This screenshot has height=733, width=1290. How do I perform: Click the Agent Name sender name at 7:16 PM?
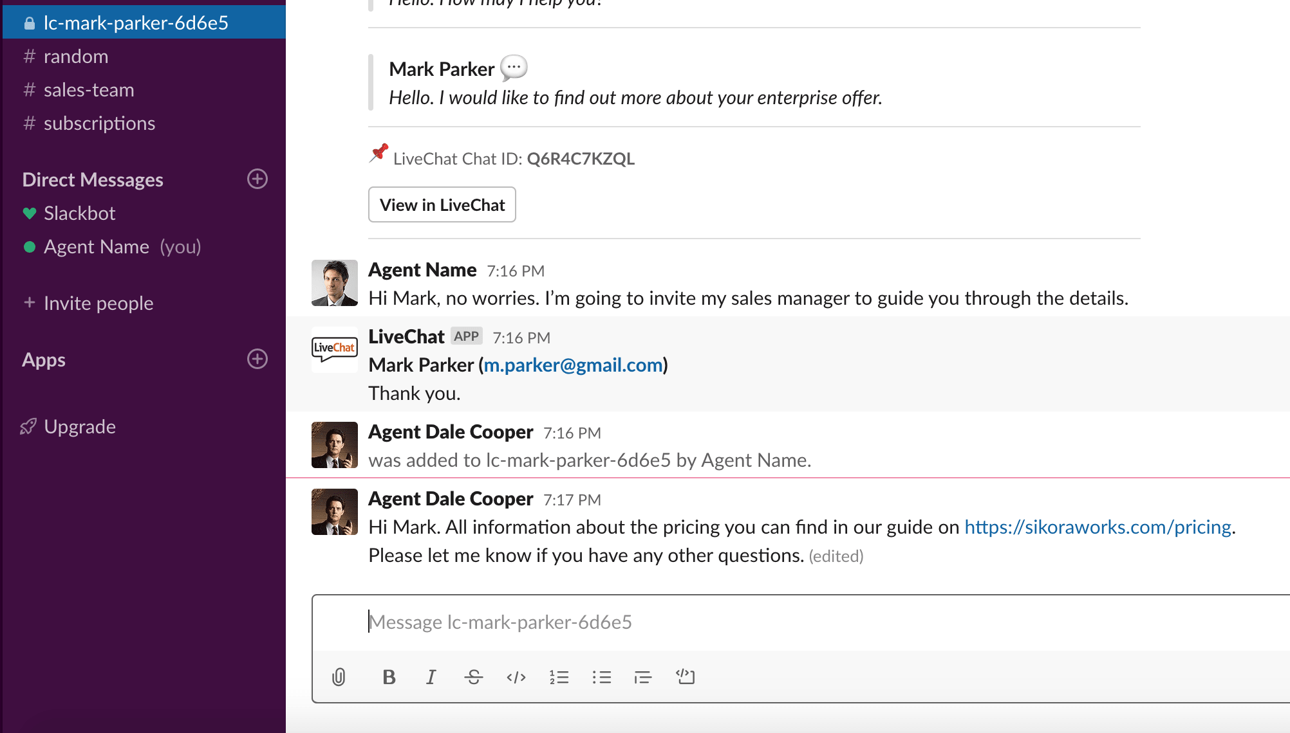422,269
